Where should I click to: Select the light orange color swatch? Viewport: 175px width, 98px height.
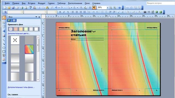[21, 29]
